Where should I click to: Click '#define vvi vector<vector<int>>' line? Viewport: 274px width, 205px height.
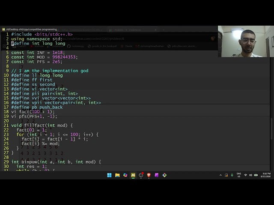[51, 98]
